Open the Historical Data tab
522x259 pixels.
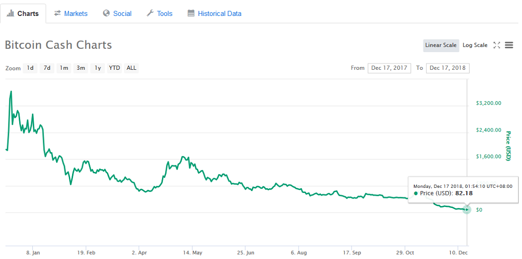(x=214, y=14)
